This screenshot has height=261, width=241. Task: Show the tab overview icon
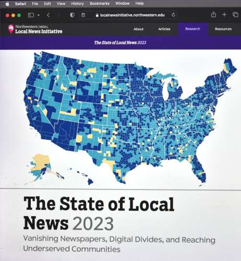(235, 15)
